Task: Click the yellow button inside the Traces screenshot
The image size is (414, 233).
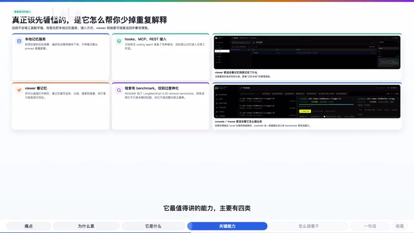Action: pos(305,111)
